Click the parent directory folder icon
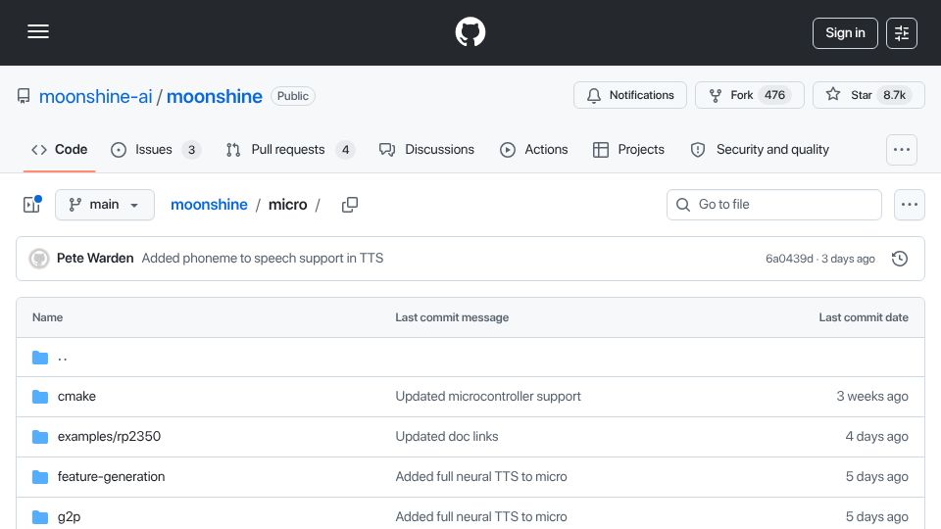Screen dimensions: 941x529 [x=40, y=358]
